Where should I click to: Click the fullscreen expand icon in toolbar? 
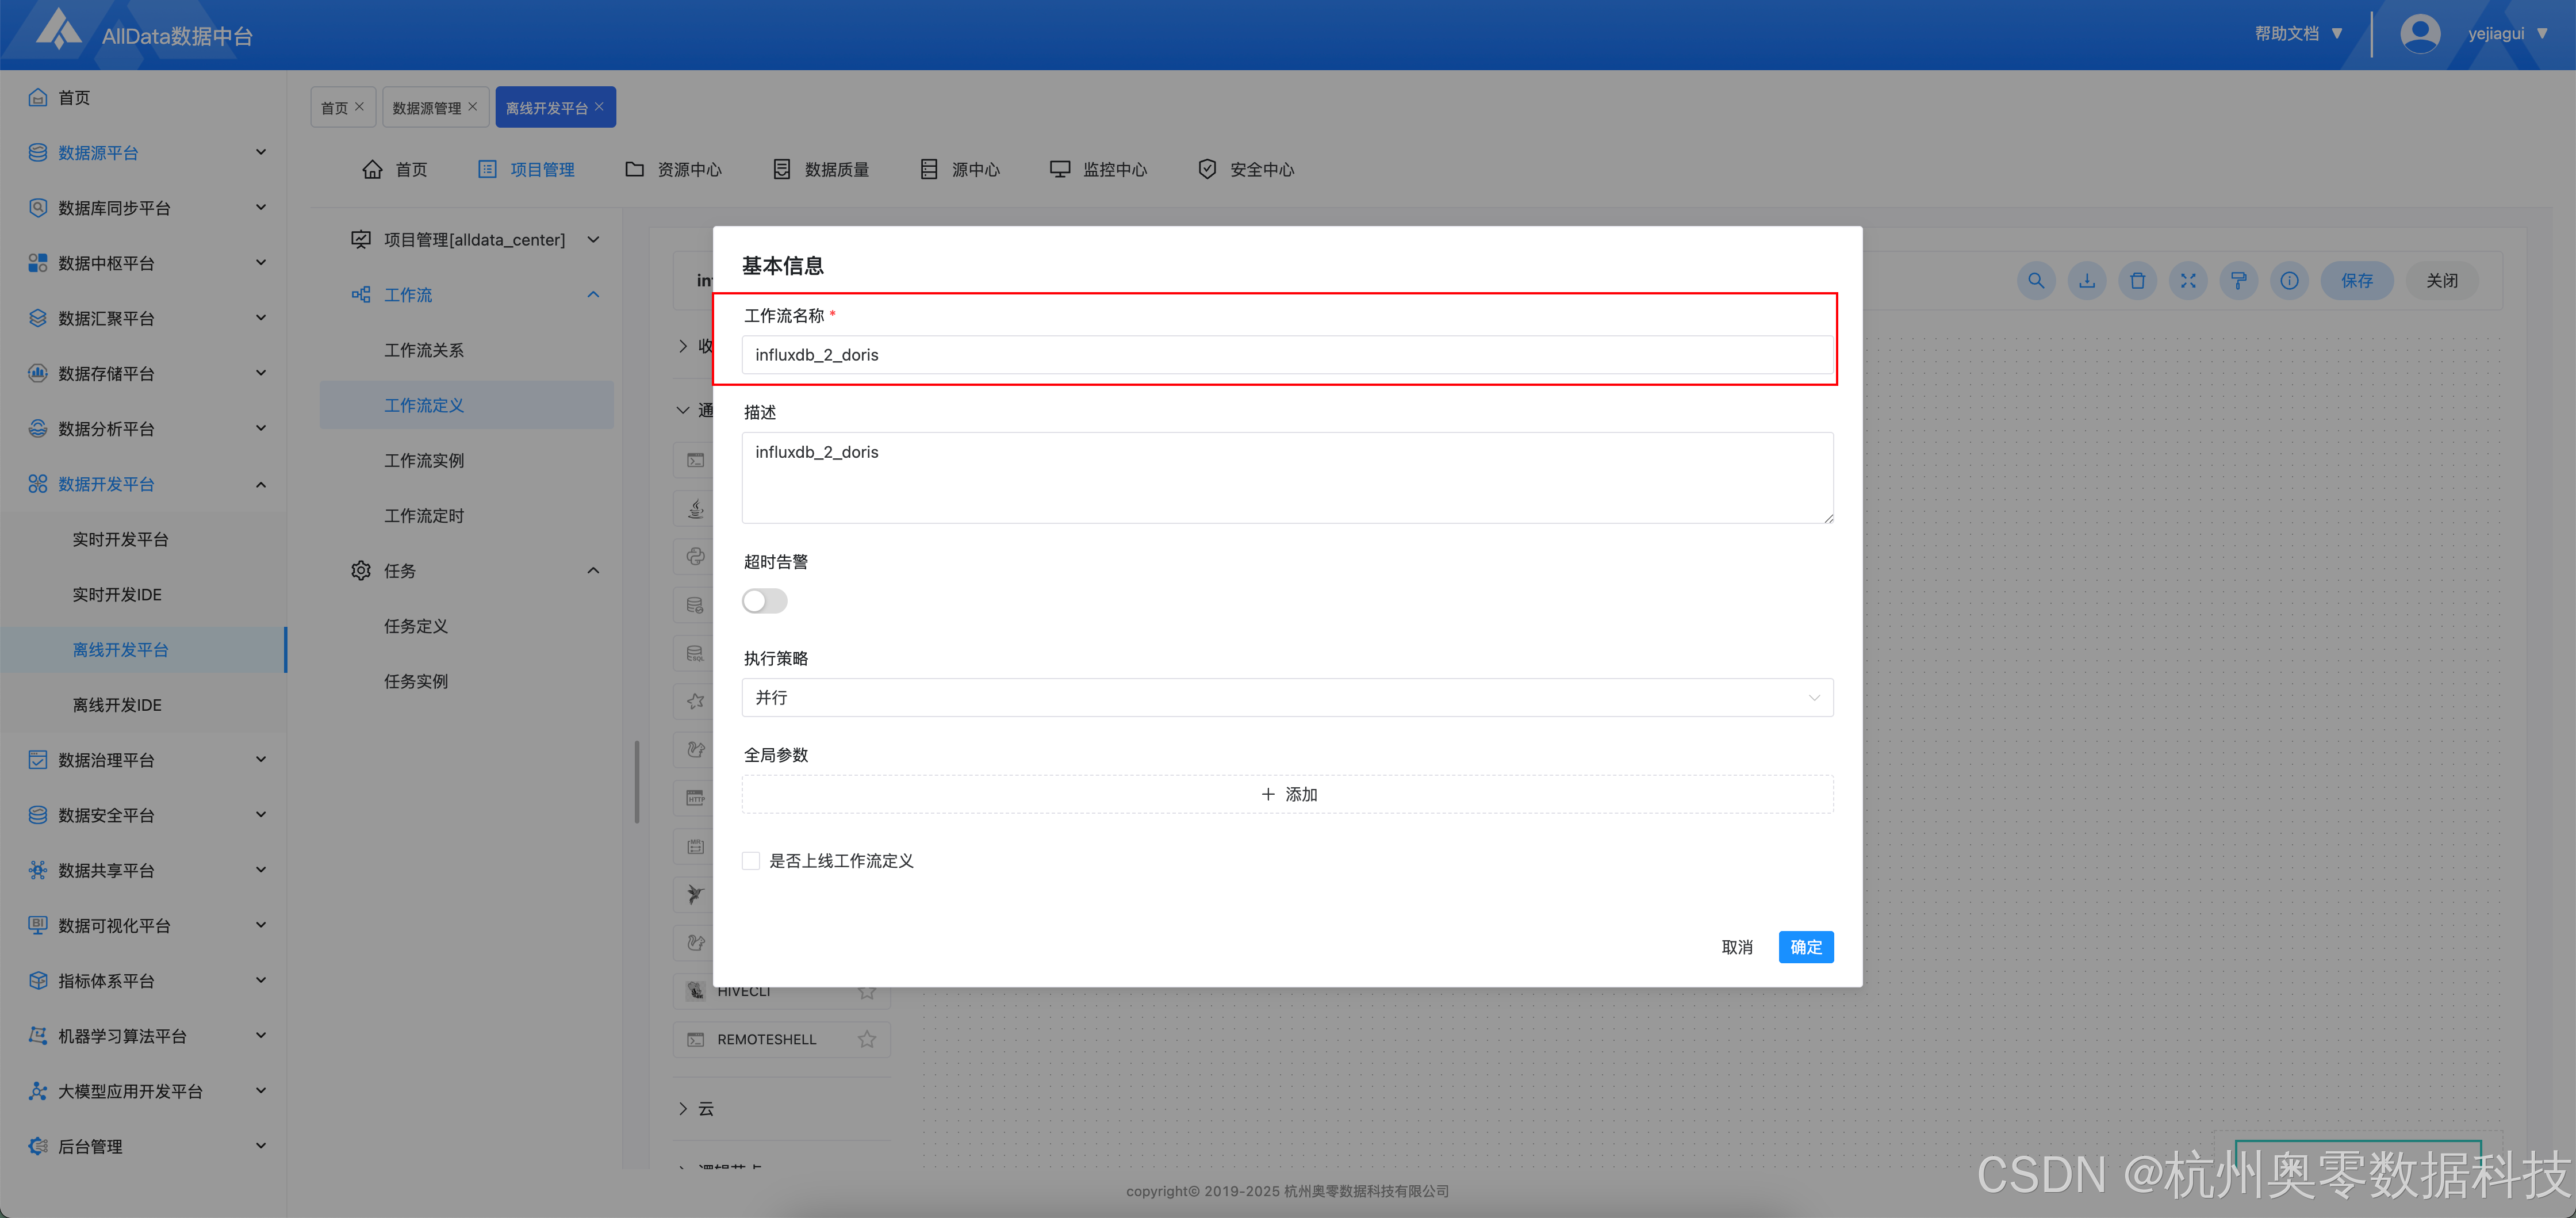point(2188,281)
